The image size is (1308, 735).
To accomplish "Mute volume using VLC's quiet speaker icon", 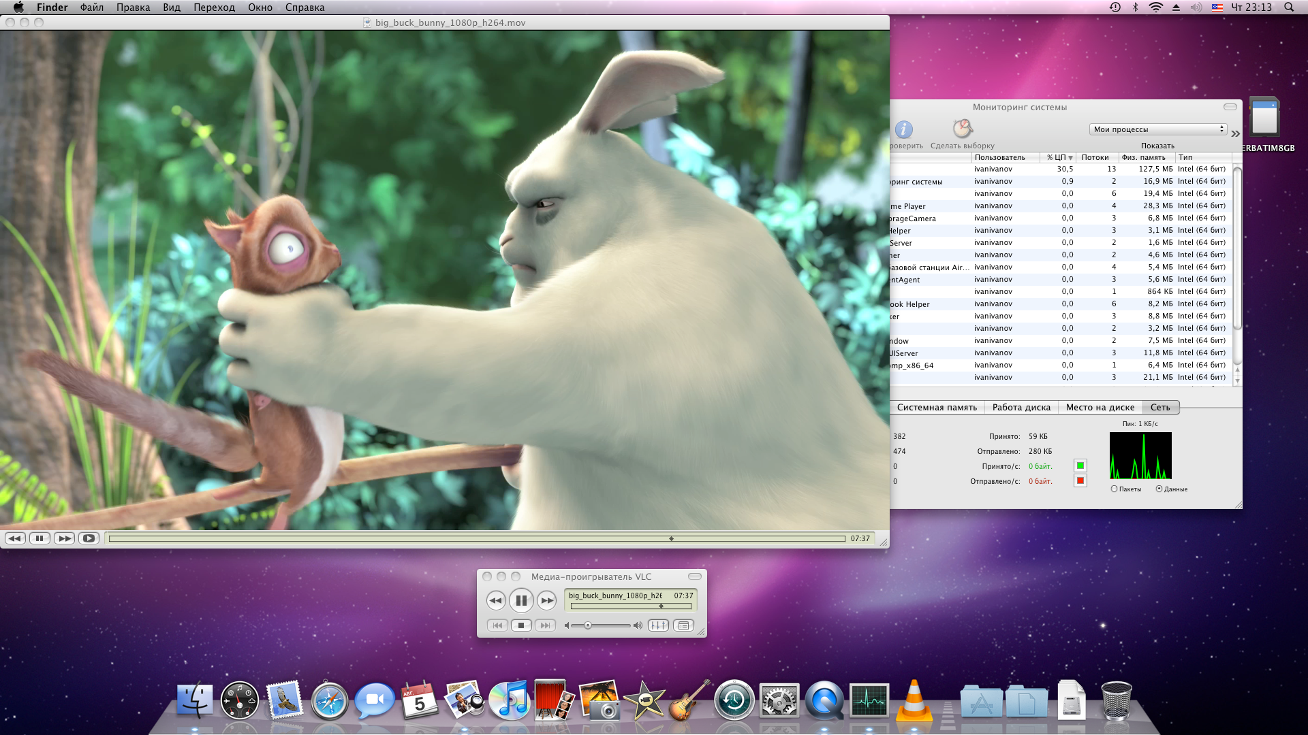I will point(567,625).
